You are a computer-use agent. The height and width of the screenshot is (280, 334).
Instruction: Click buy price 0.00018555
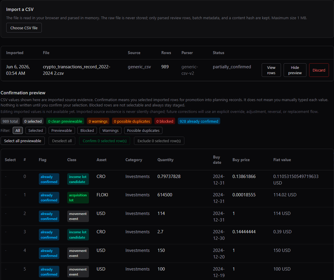244,195
